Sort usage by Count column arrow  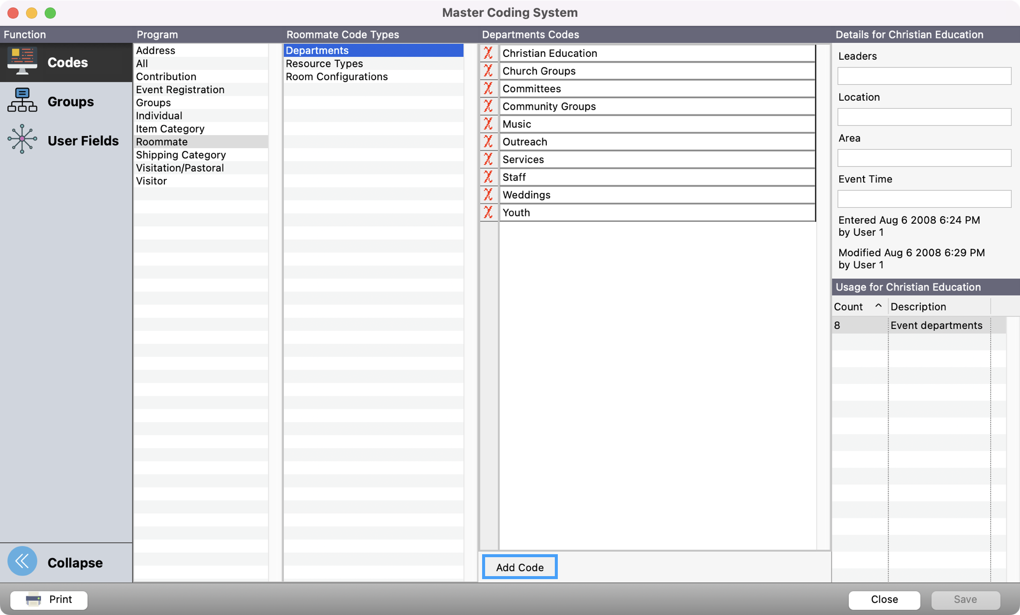coord(878,306)
